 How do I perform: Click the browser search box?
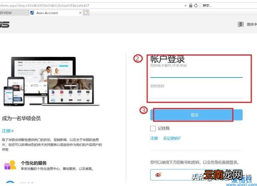click(229, 6)
